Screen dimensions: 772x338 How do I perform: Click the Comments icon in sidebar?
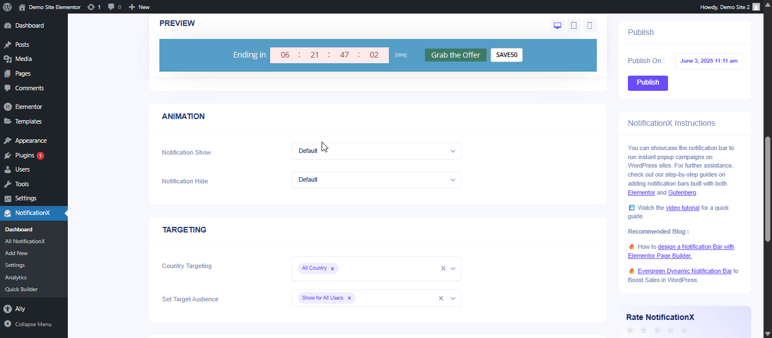tap(7, 88)
